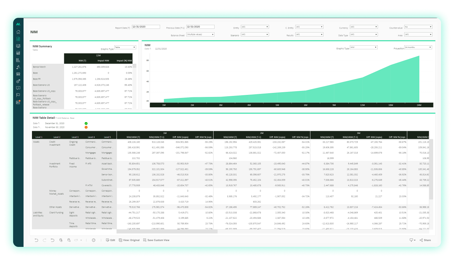Open the Data Type dropdown
Screen dimensions: 454x265
tap(364, 34)
